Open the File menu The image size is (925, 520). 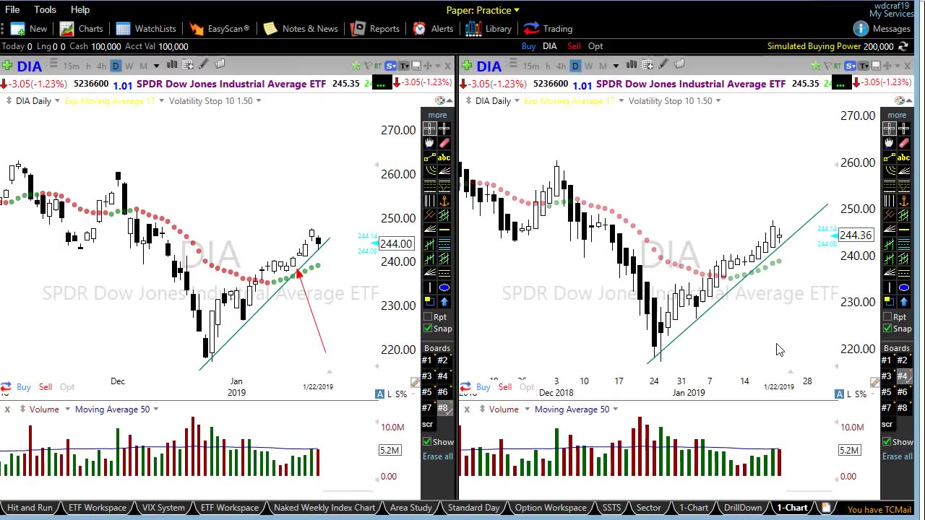(12, 10)
